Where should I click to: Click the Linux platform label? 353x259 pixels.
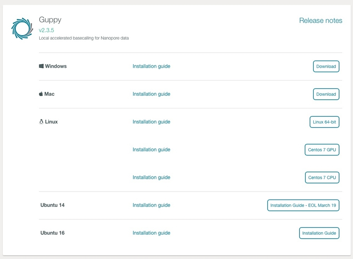(51, 121)
